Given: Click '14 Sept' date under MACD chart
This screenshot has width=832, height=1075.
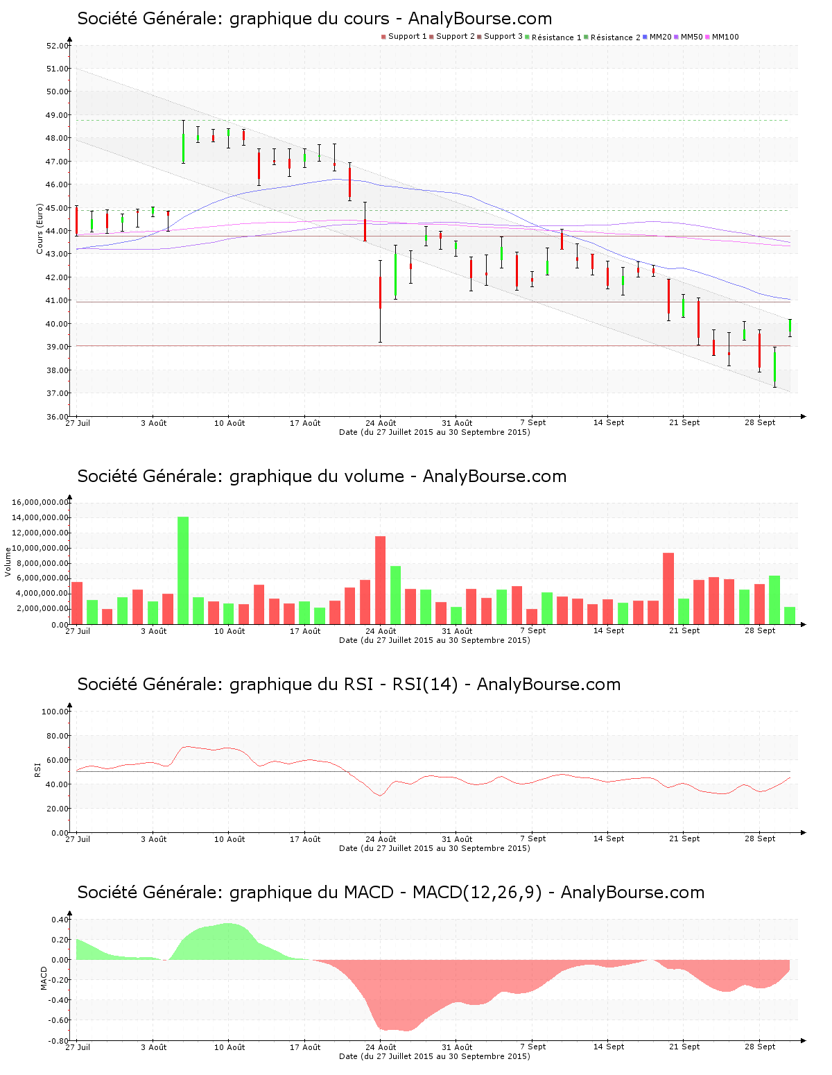Looking at the screenshot, I should [609, 1047].
